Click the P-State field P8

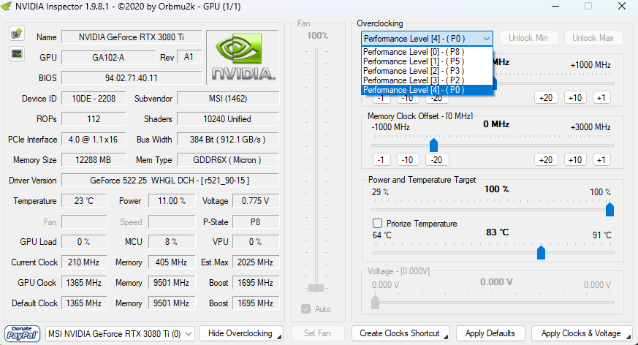(x=256, y=222)
